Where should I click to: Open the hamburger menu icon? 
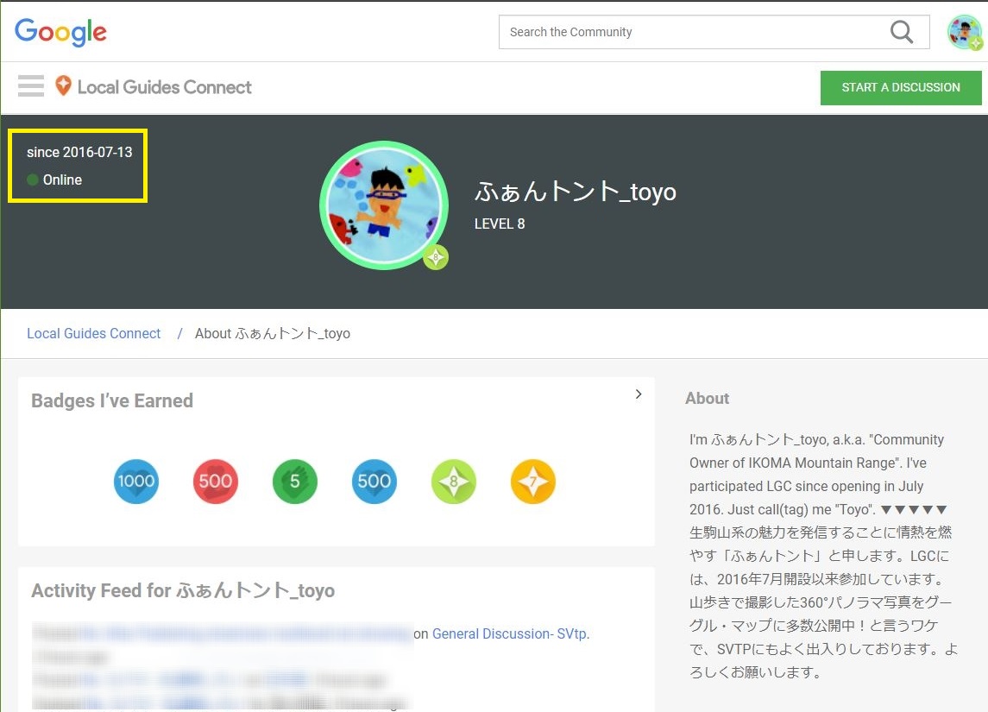click(31, 85)
